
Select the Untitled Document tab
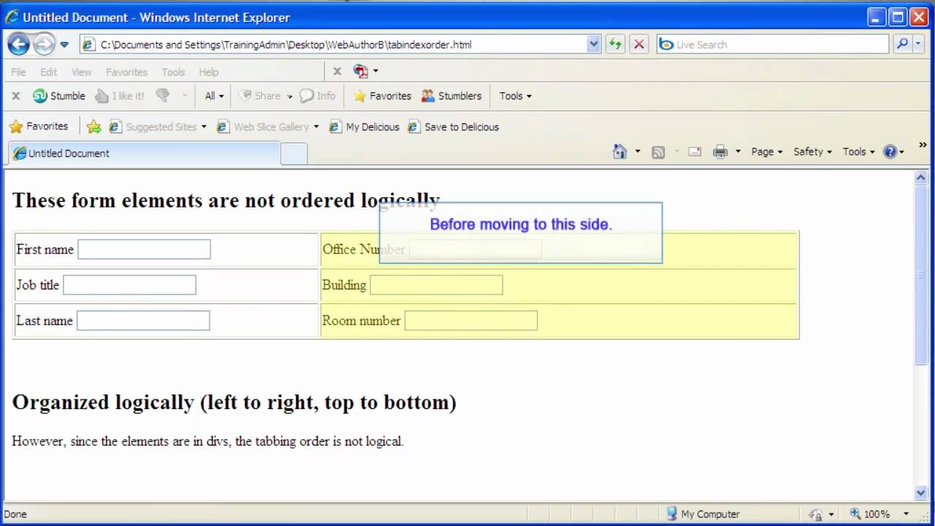tap(145, 153)
